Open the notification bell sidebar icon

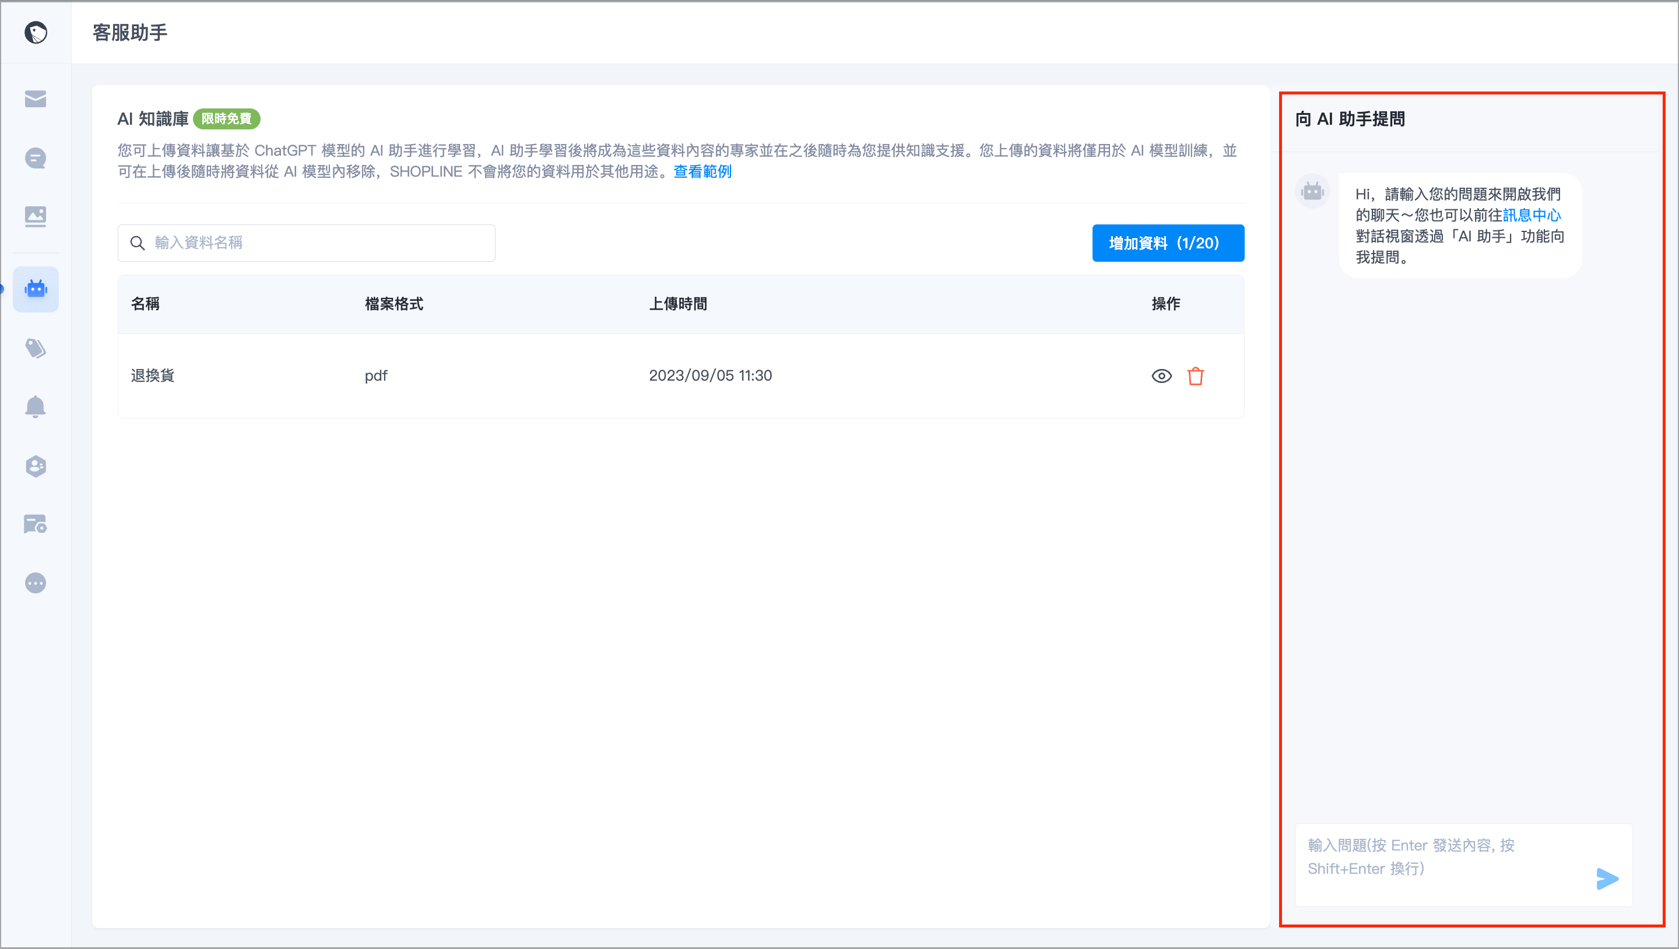tap(35, 407)
